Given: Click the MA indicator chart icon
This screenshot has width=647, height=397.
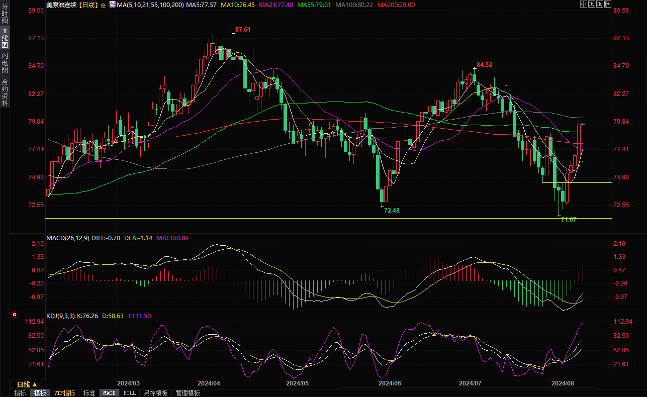Looking at the screenshot, I should click(x=112, y=5).
